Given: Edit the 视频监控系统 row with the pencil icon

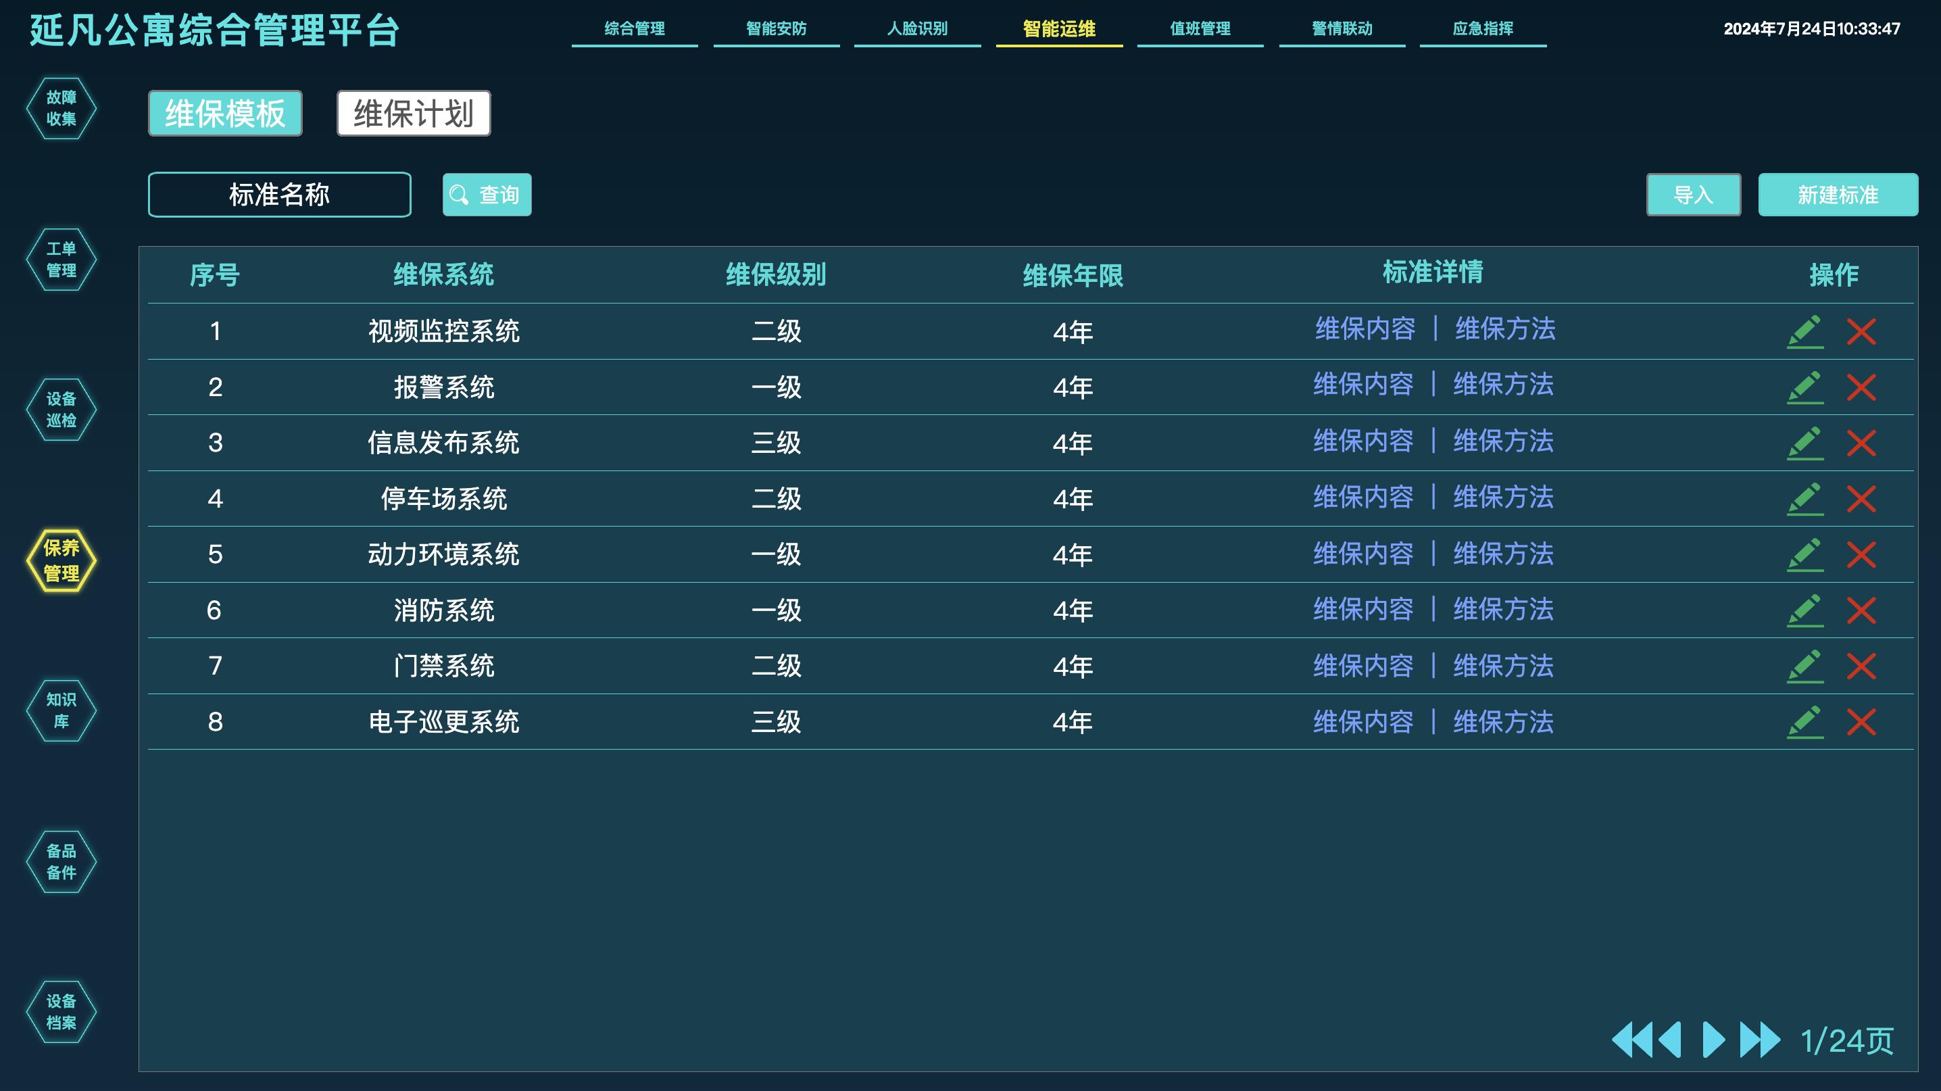Looking at the screenshot, I should click(1806, 330).
